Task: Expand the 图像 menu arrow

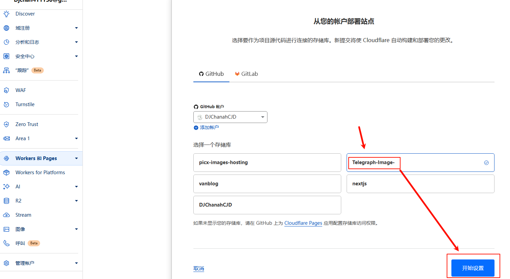Action: click(76, 229)
